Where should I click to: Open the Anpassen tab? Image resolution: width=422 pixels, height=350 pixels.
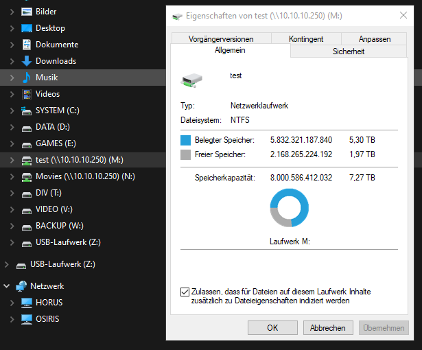click(375, 38)
